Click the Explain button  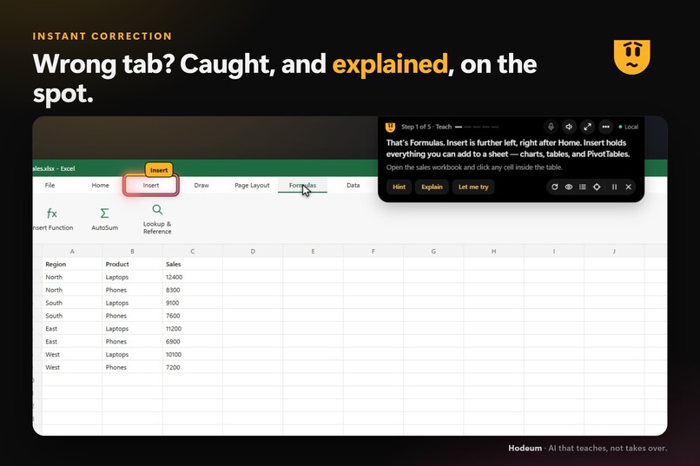433,187
